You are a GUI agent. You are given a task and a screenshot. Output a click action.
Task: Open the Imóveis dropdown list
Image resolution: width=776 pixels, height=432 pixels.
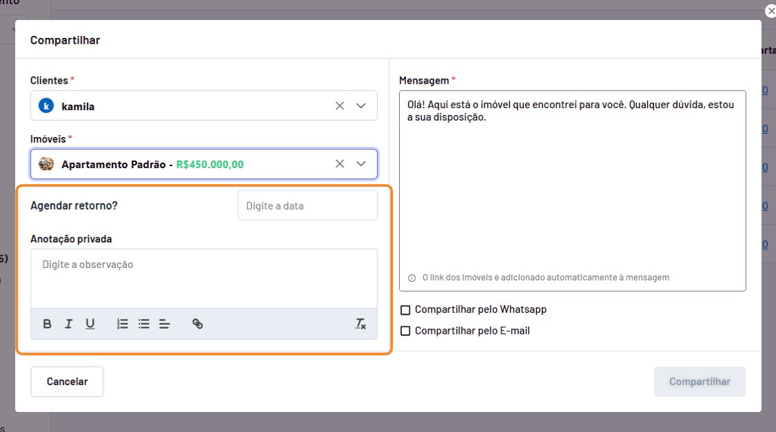pyautogui.click(x=361, y=164)
